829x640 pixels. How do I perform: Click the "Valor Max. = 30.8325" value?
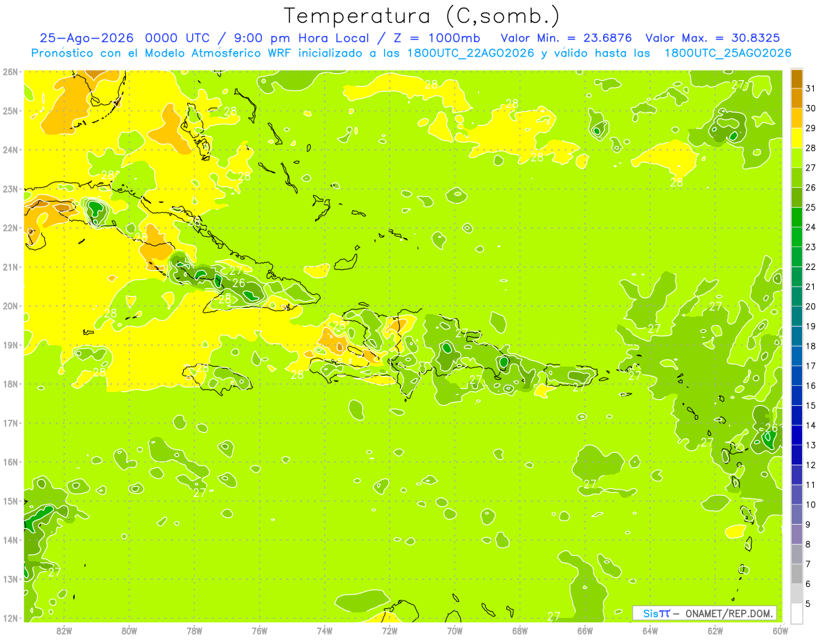click(x=714, y=38)
